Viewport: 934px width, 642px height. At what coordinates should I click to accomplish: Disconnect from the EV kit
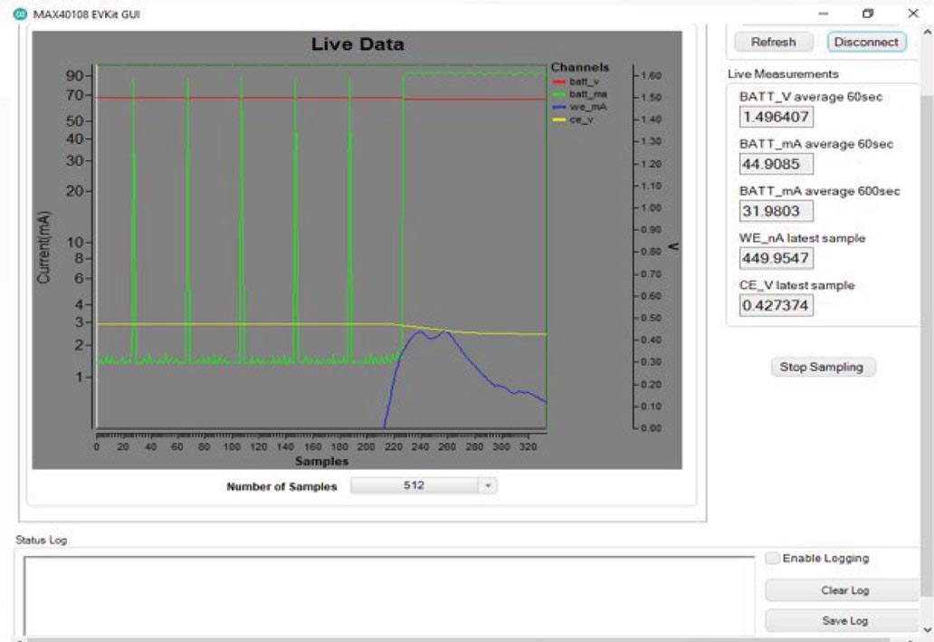pyautogui.click(x=866, y=42)
